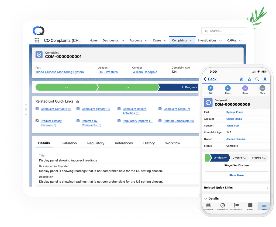Expand the Complaints tab dropdown arrow

tap(191, 41)
